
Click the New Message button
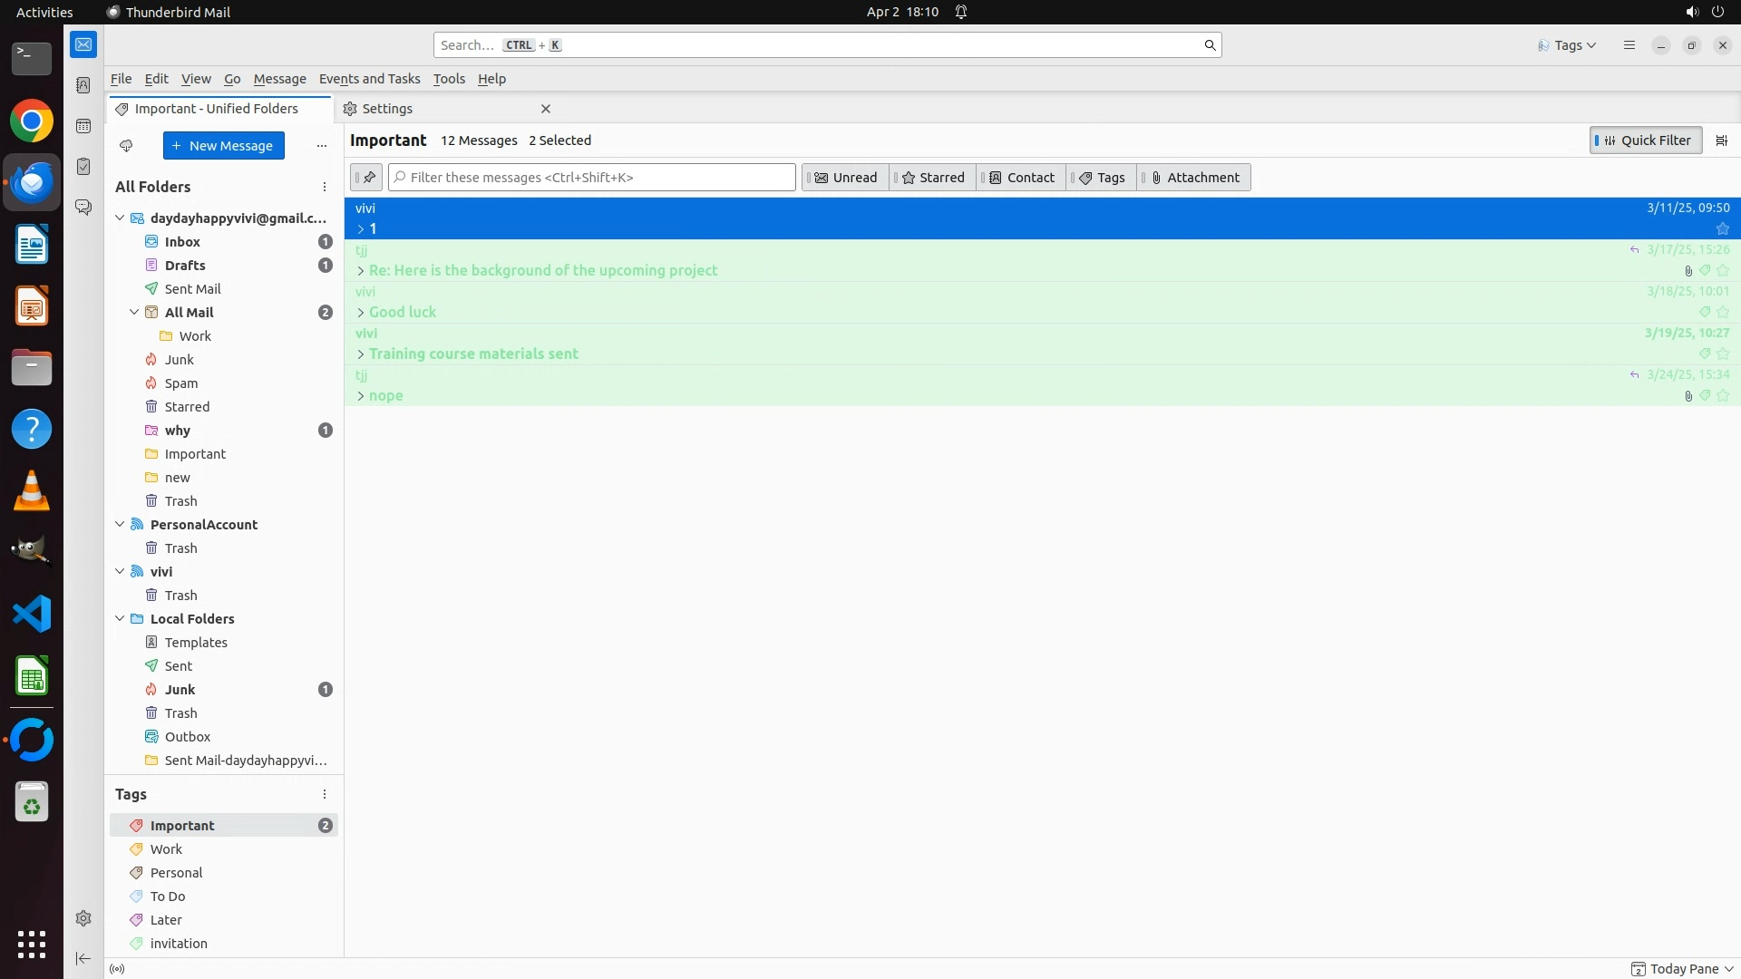(x=223, y=146)
